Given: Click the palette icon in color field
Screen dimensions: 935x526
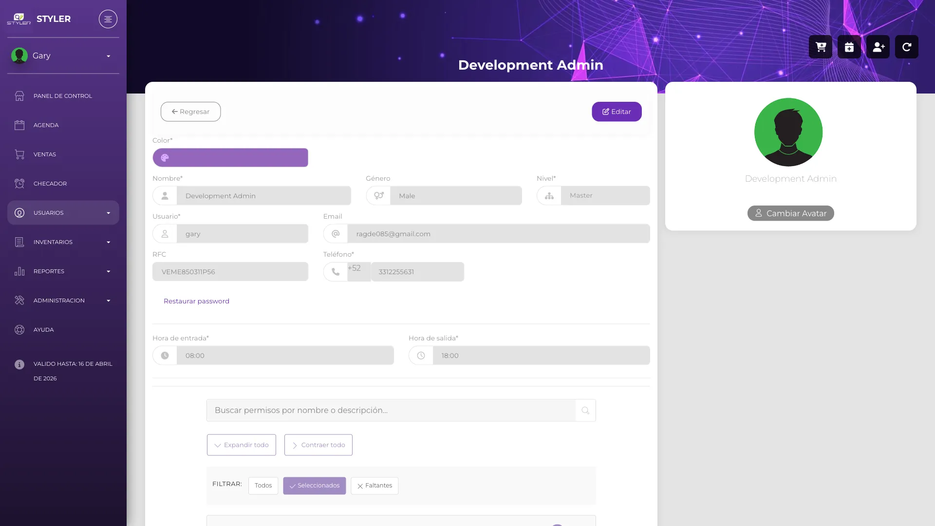Looking at the screenshot, I should click(x=165, y=158).
